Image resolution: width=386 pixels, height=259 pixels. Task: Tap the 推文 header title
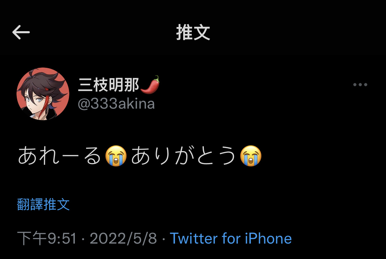click(x=193, y=33)
